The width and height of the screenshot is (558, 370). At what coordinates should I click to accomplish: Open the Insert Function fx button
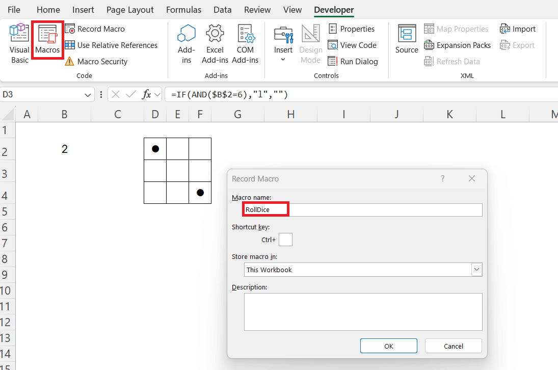[146, 94]
